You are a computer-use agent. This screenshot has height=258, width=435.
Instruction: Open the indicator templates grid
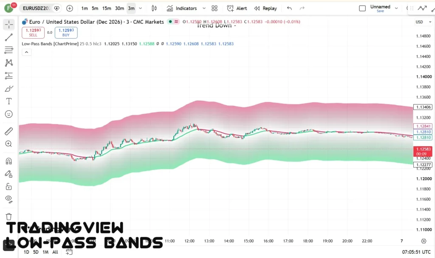[215, 8]
